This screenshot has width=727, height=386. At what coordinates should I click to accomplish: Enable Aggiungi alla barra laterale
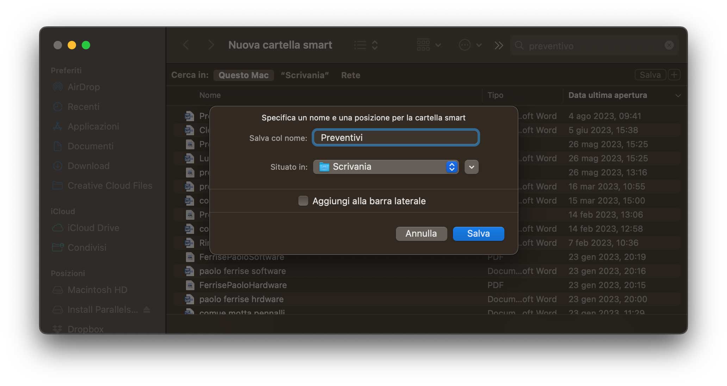pos(303,201)
